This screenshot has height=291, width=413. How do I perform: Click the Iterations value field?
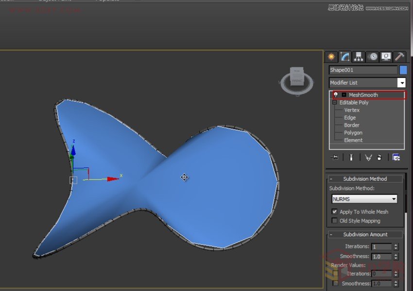[x=381, y=246]
